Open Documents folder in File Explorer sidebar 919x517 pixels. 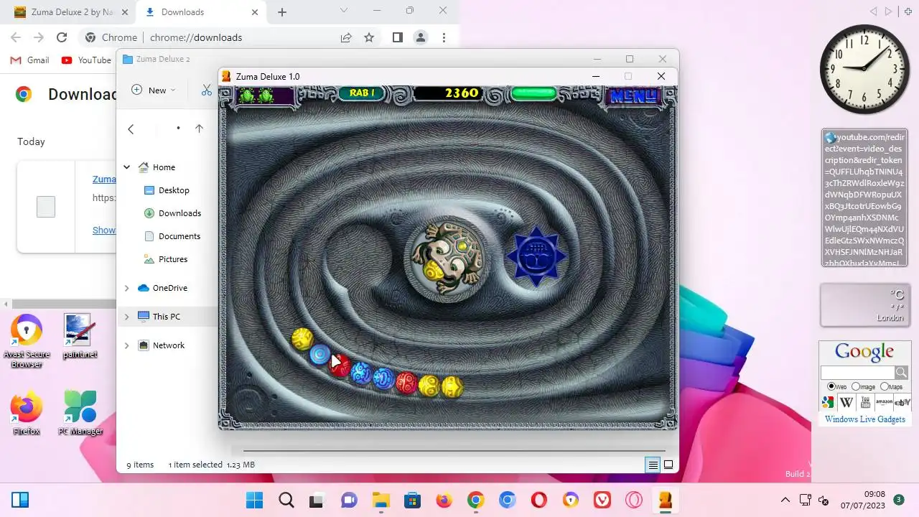coord(179,236)
